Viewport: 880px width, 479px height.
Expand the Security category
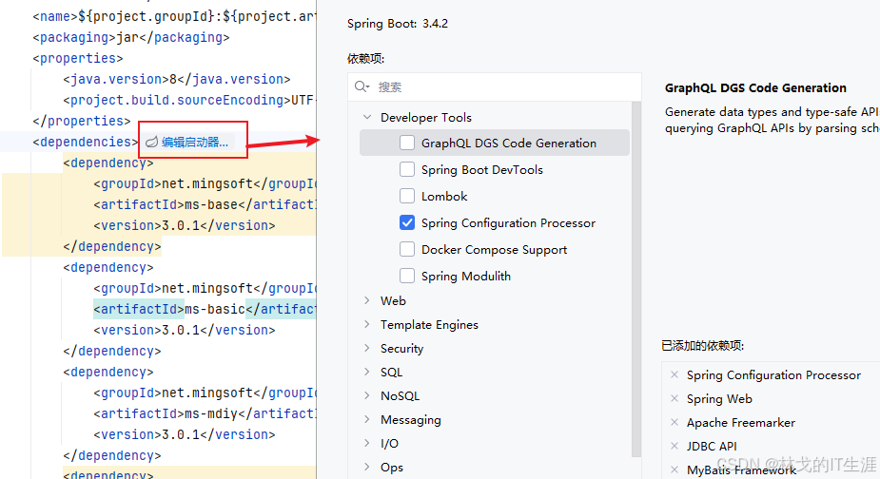click(x=367, y=348)
